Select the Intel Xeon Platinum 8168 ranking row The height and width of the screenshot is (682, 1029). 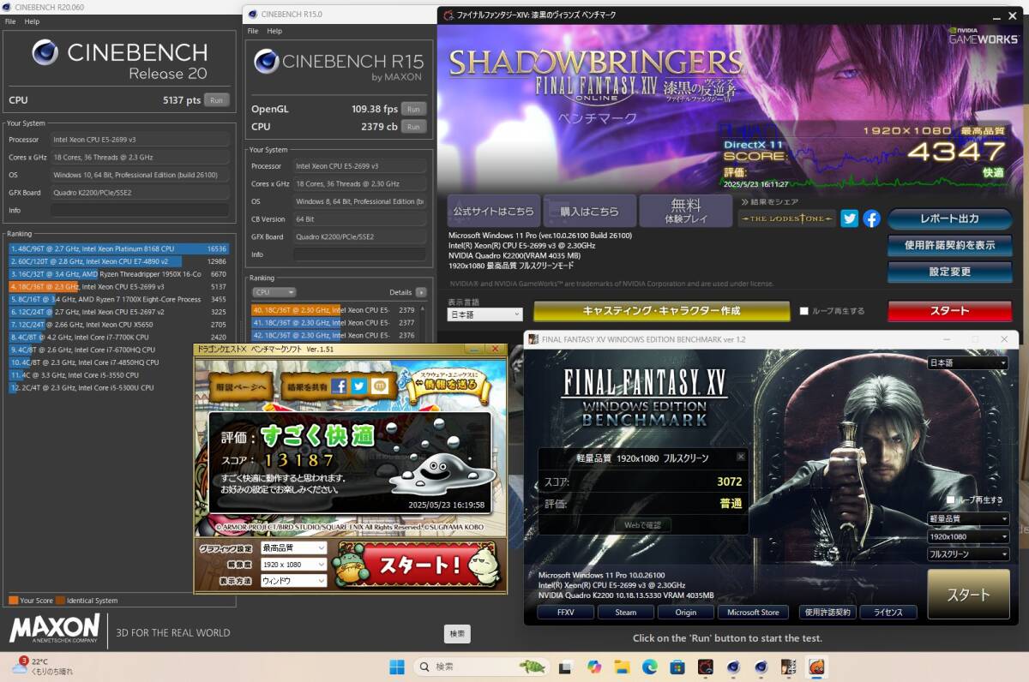[x=119, y=248]
